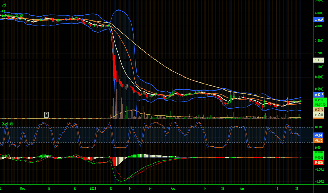Viewport: 328px width, 193px height.
Task: Select the Vol indicator label
Action: pyautogui.click(x=4, y=5)
